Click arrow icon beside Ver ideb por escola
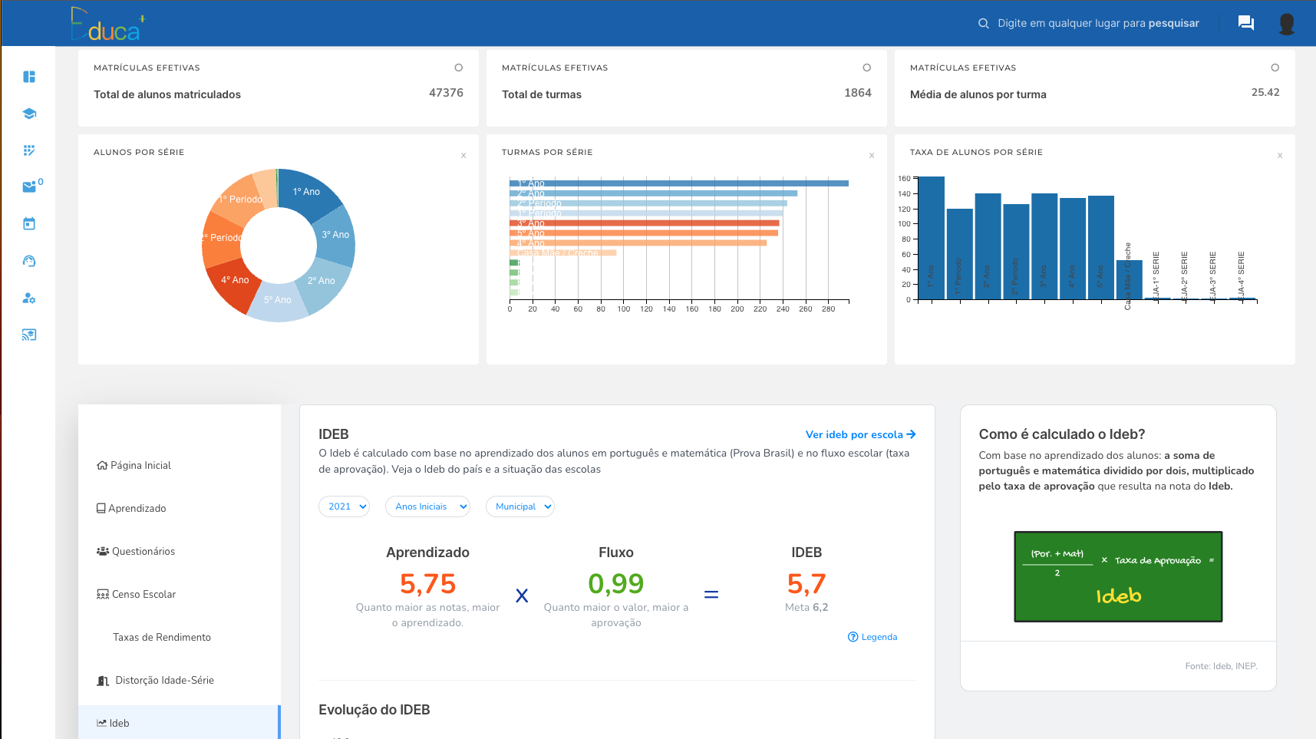This screenshot has width=1316, height=739. [911, 434]
